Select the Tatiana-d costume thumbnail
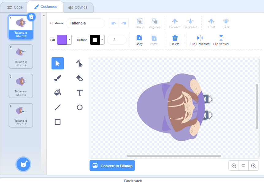Viewport: 264px width, 182px height. click(21, 115)
